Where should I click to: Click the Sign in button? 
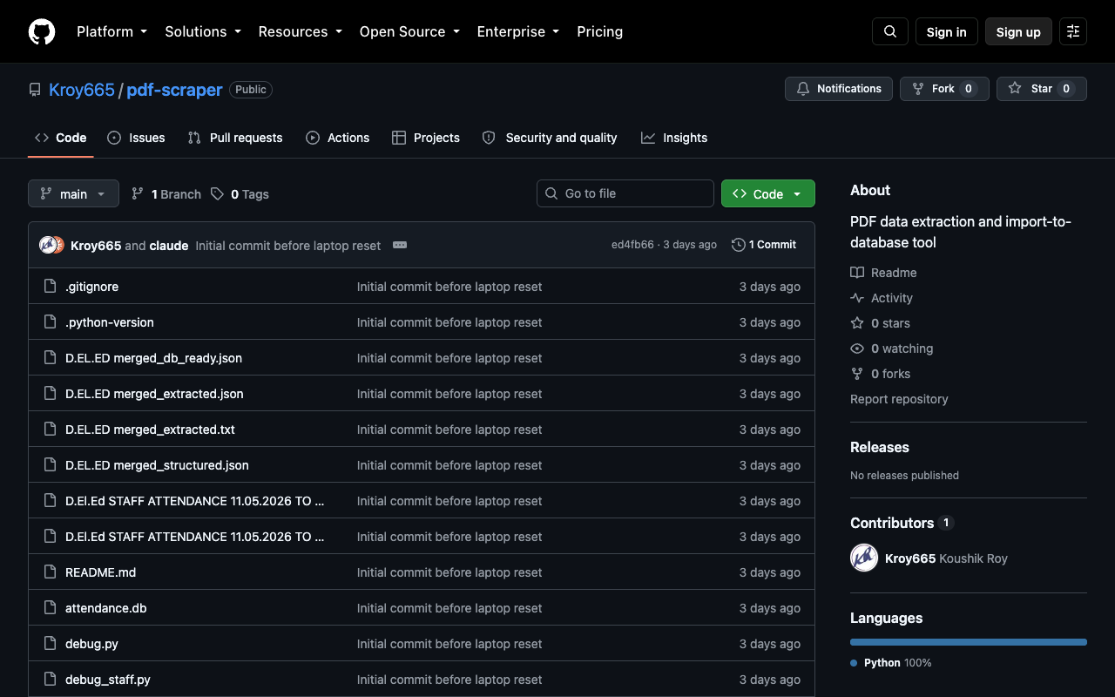tap(947, 31)
